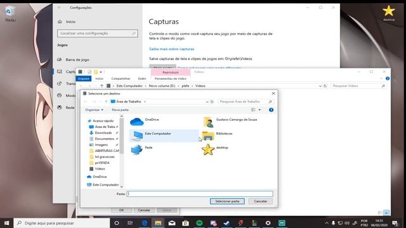This screenshot has width=406, height=228.
Task: Open Steam from taskbar
Action: (227, 223)
